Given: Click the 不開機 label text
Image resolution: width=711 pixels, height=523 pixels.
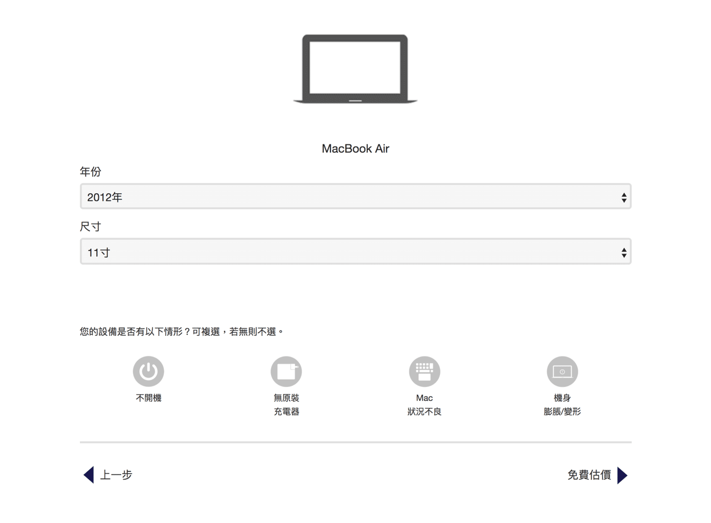Looking at the screenshot, I should pyautogui.click(x=148, y=398).
